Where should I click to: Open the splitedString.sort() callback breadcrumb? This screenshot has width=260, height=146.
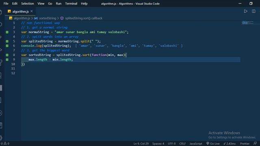point(84,18)
